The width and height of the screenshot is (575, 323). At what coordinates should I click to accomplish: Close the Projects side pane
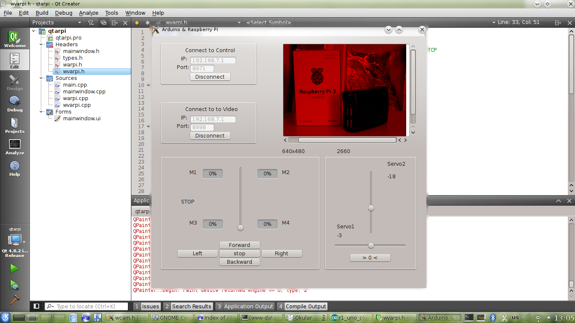point(125,23)
